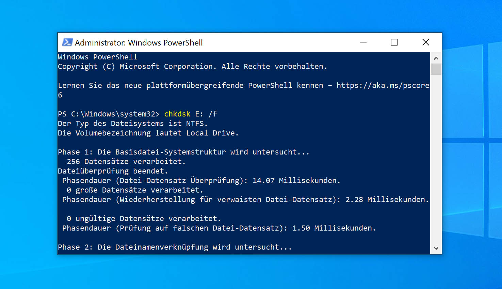Click the 'Die Volumebezeichnung lautet Local Drive.' line

point(148,133)
